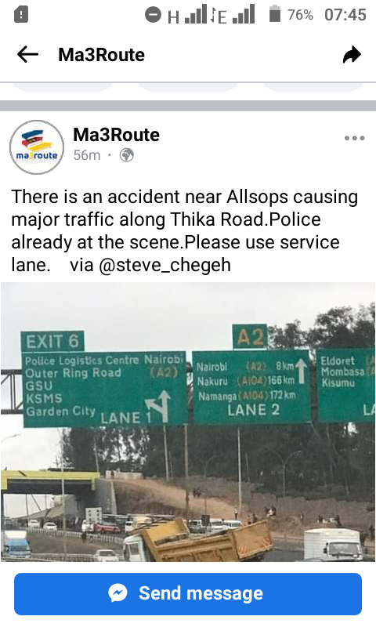Tap the public globe privacy icon
The width and height of the screenshot is (376, 627).
(127, 154)
